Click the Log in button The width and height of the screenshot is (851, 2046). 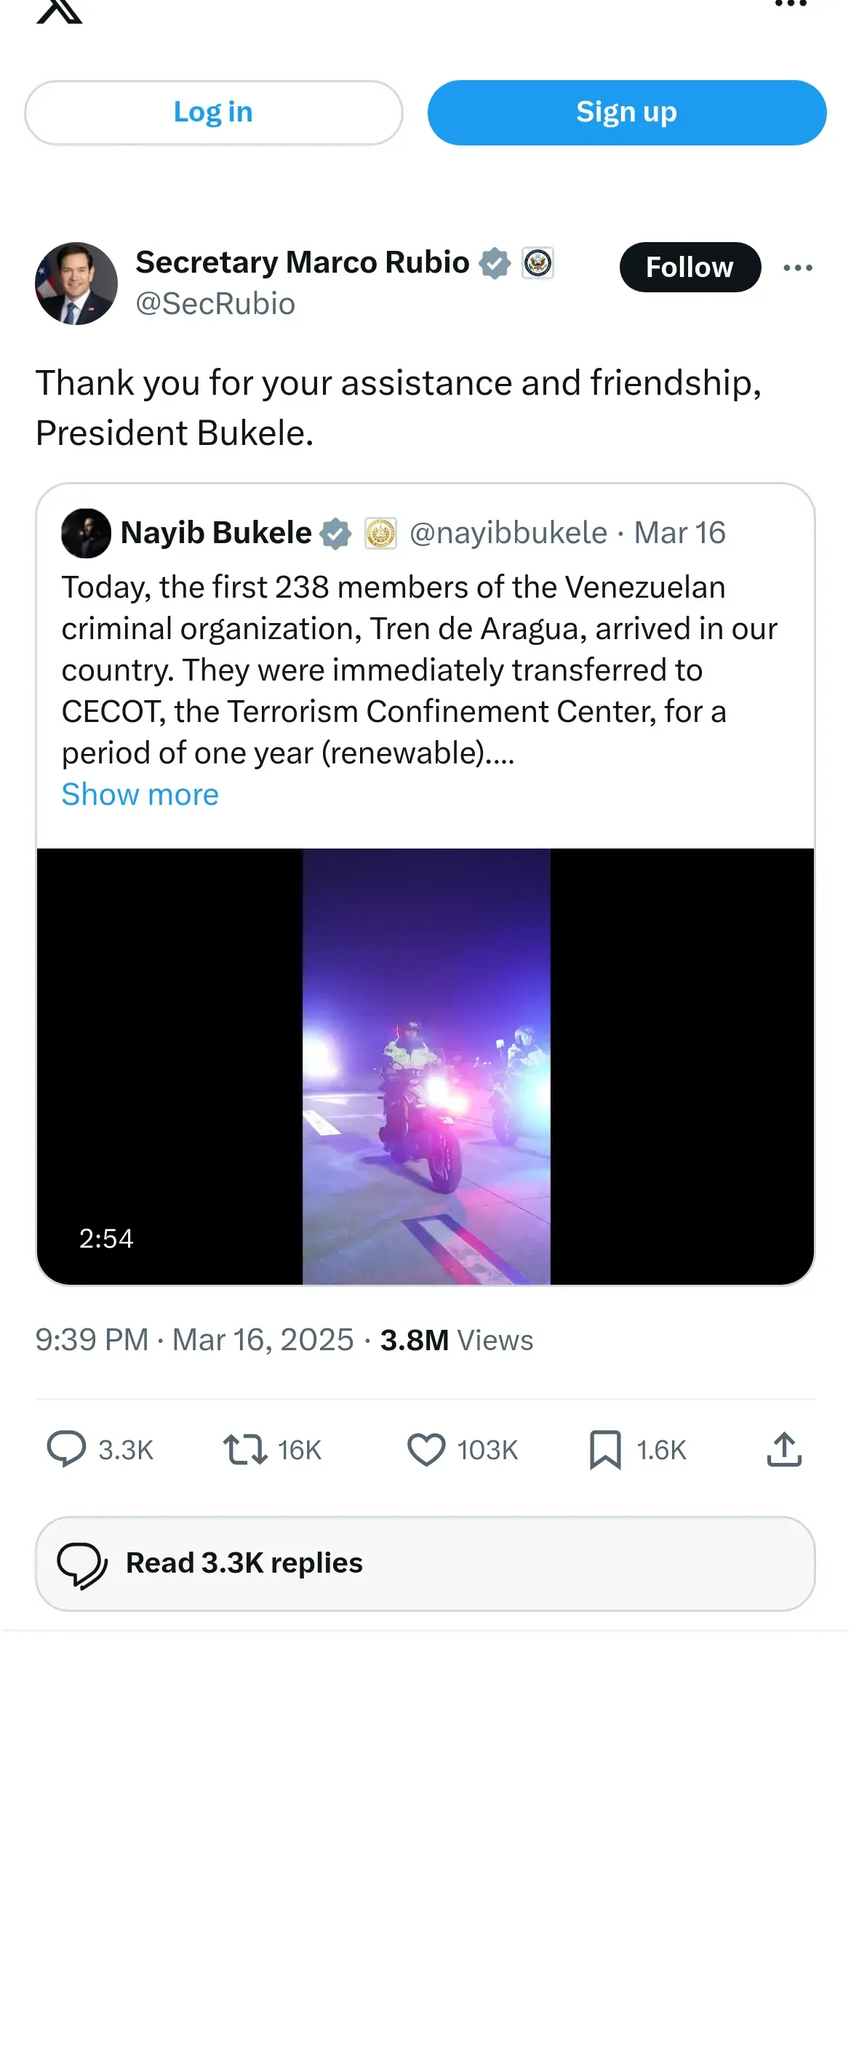coord(213,113)
